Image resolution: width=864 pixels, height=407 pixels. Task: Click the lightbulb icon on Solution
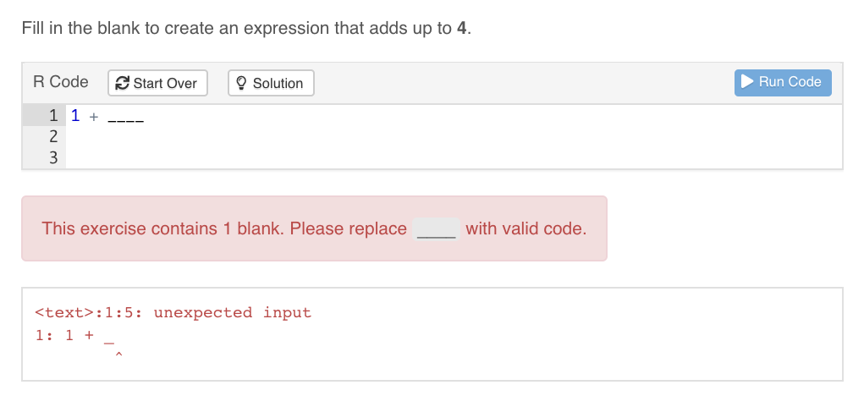click(x=241, y=83)
